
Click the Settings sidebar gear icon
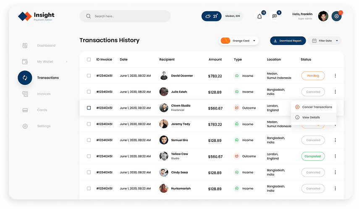[25, 126]
